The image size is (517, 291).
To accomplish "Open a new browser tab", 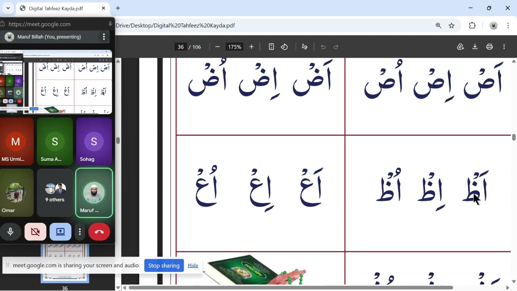I will click(x=118, y=8).
